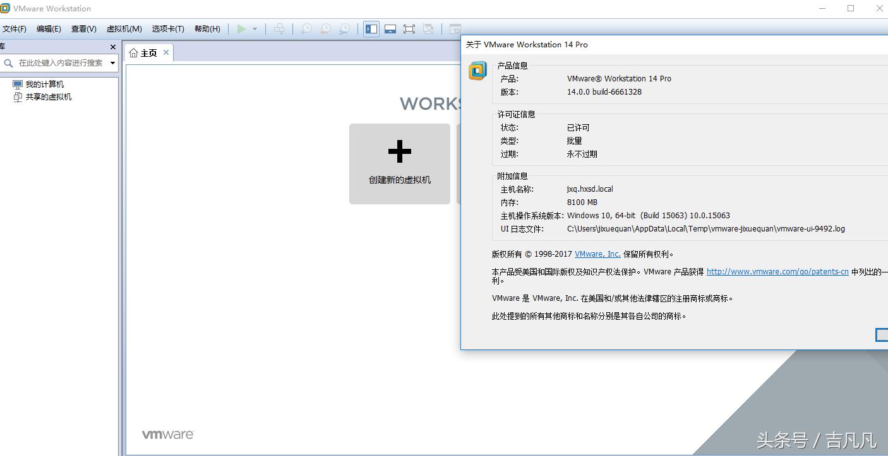The width and height of the screenshot is (888, 456).
Task: Open the dropdown next to the Power button
Action: [255, 28]
